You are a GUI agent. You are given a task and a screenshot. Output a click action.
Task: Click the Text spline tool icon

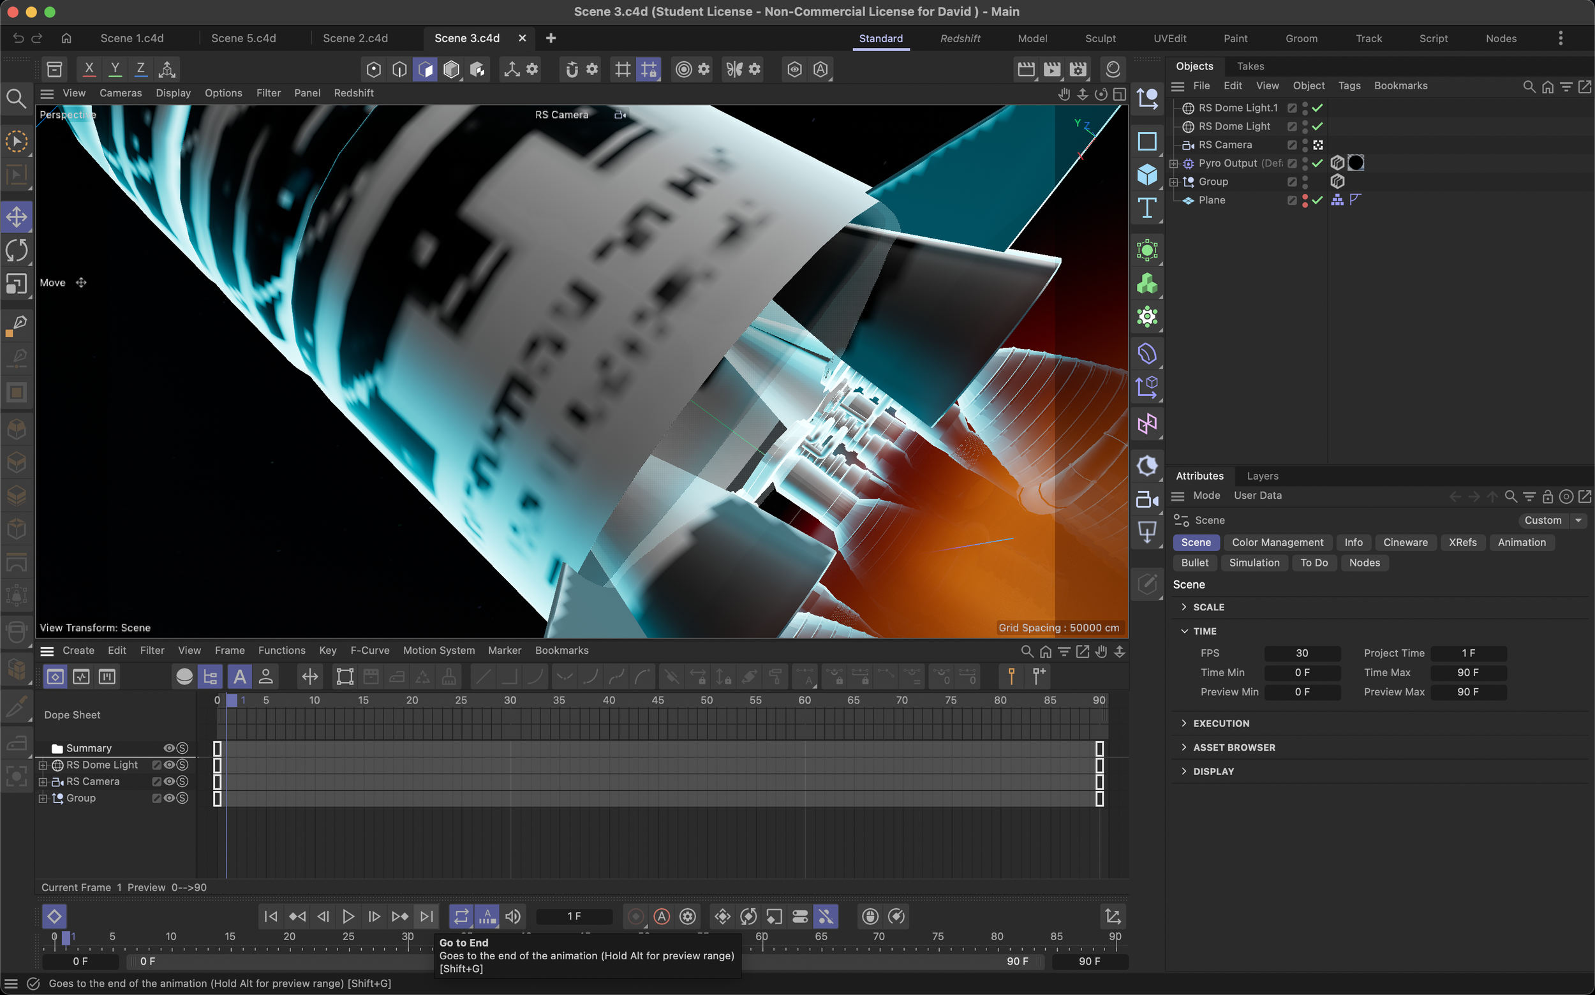pyautogui.click(x=1146, y=209)
